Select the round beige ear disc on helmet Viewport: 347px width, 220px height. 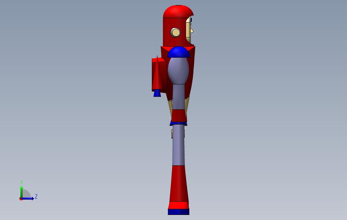176,33
